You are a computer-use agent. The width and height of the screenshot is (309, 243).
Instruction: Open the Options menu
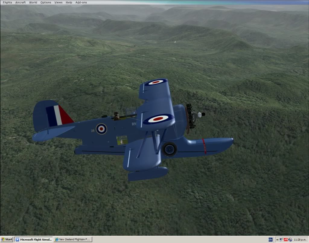[46, 2]
